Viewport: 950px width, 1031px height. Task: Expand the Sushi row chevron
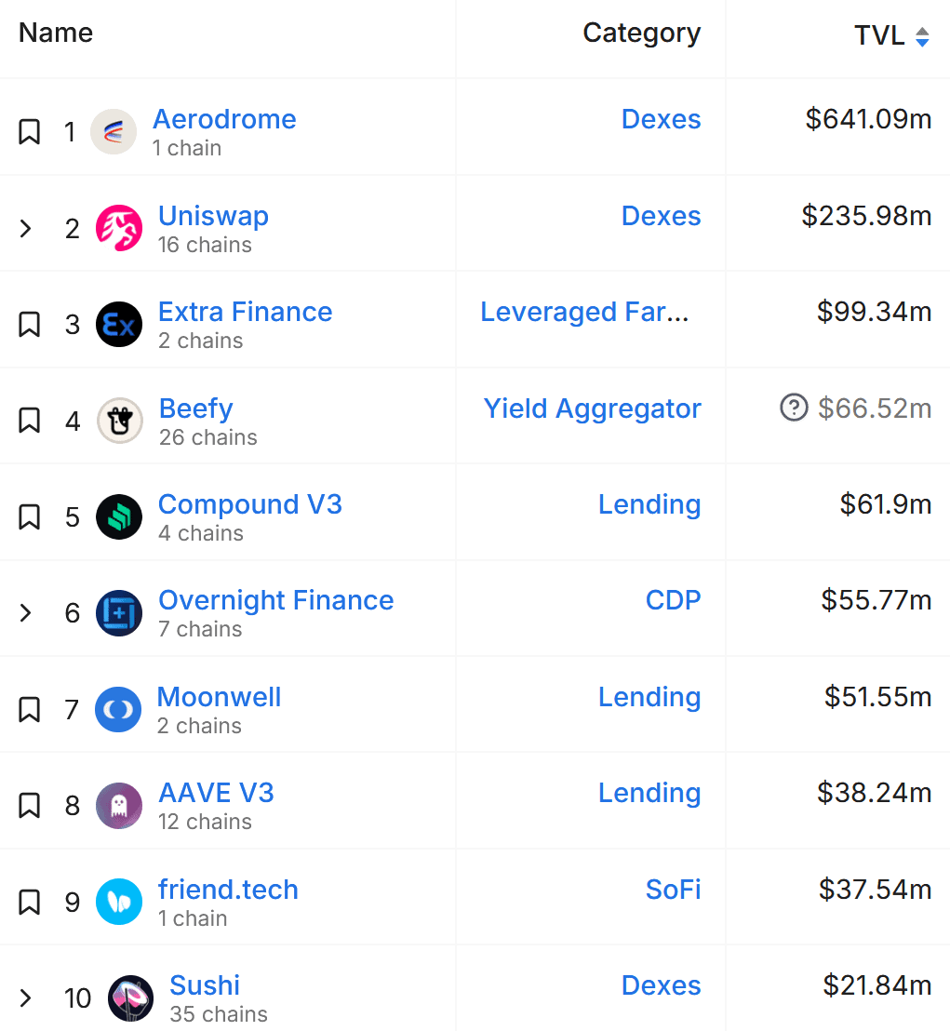coord(26,998)
